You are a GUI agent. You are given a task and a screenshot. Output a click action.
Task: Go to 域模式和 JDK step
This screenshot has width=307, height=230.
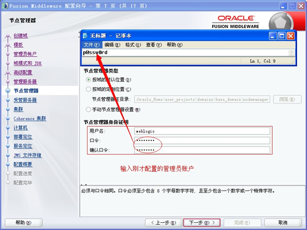tap(28, 63)
